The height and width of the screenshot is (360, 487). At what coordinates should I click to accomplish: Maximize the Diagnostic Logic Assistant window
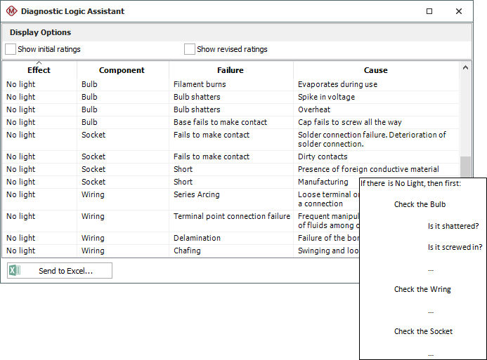pos(429,11)
